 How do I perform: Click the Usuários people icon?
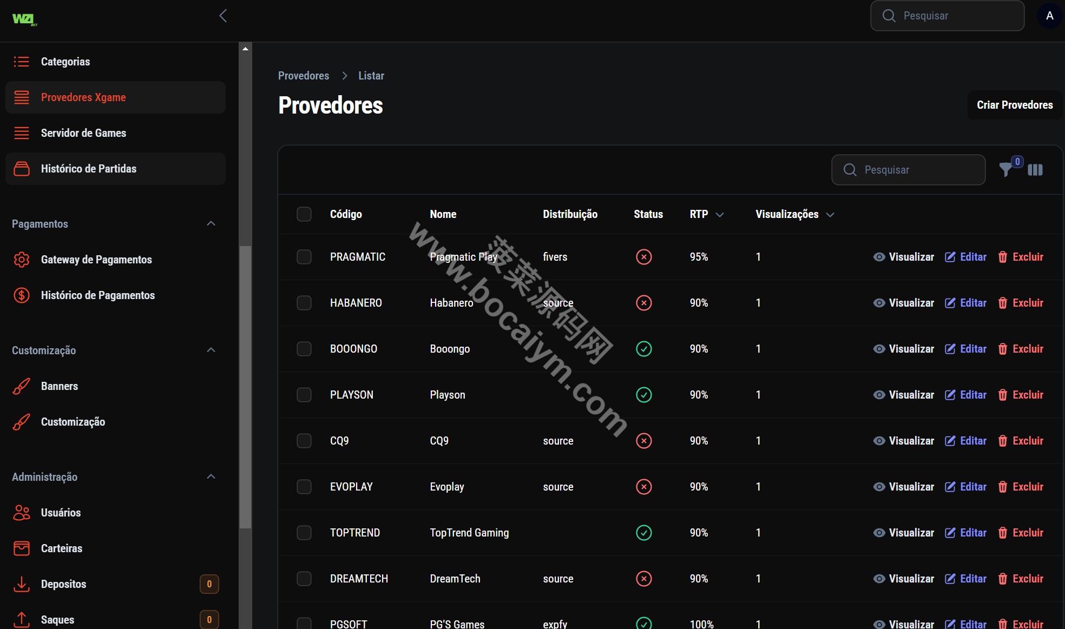tap(22, 513)
